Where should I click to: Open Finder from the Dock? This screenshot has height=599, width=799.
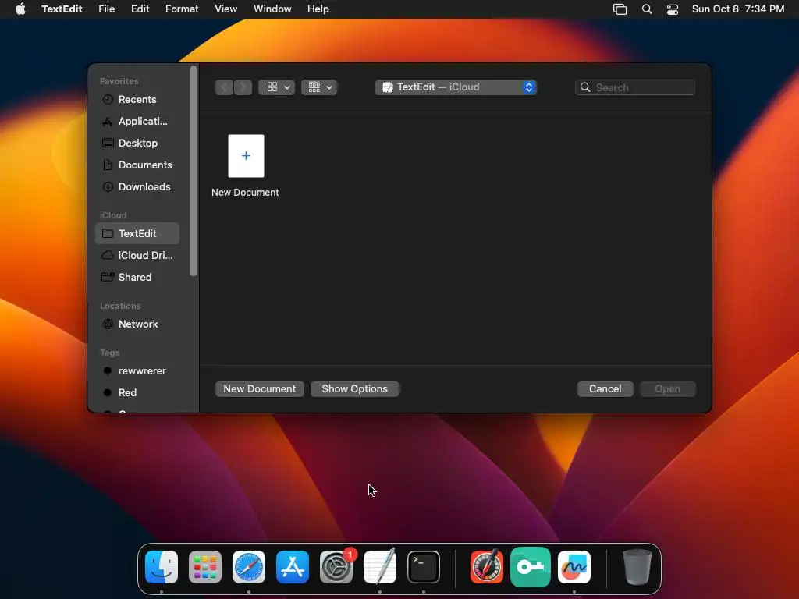[x=162, y=567]
